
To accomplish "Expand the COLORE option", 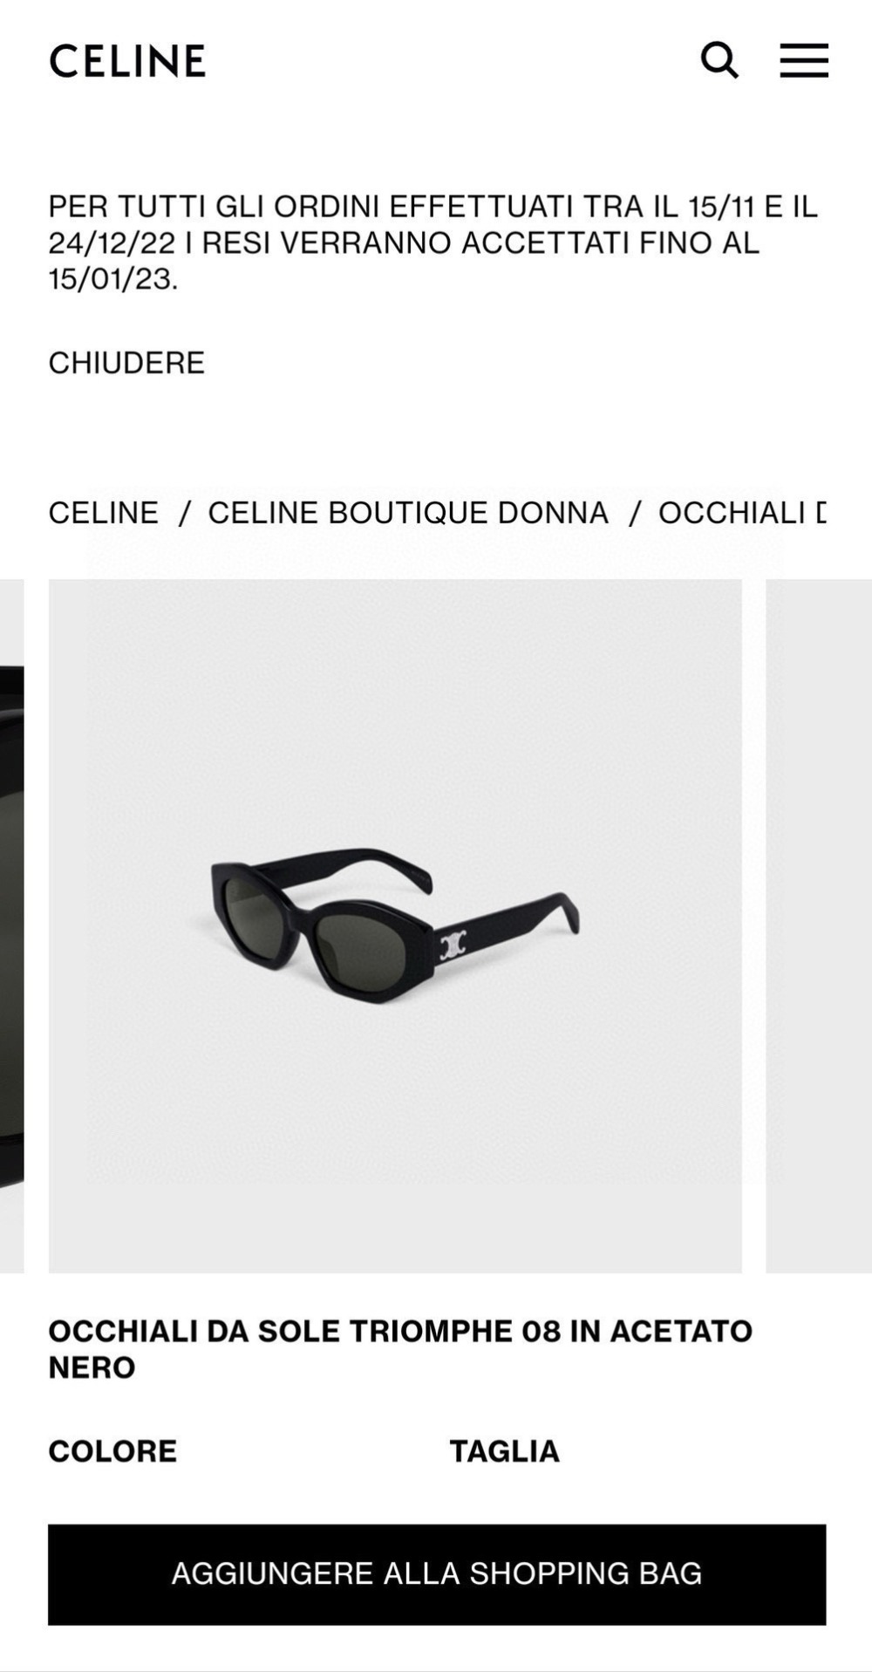I will pyautogui.click(x=112, y=1451).
